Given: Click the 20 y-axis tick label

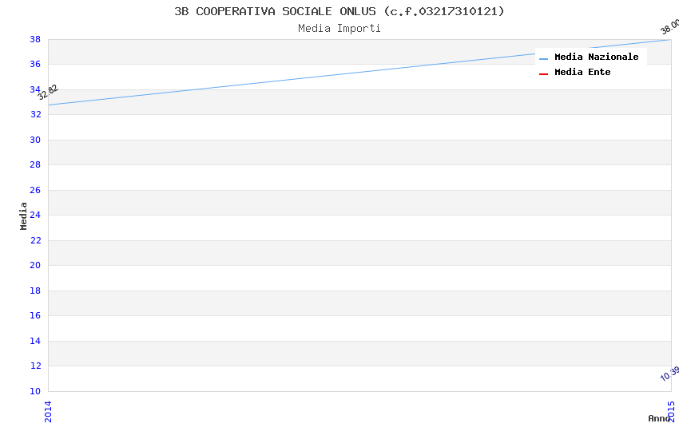Looking at the screenshot, I should 35,266.
